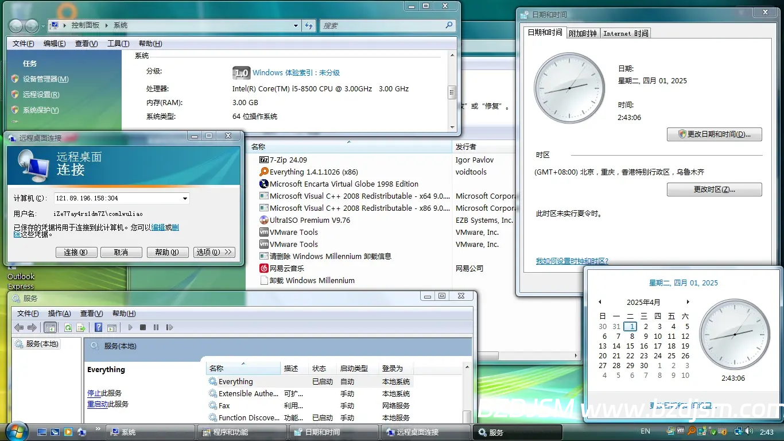This screenshot has height=441, width=784.
Task: Click the 7-Zip 24.09 program icon
Action: (264, 160)
